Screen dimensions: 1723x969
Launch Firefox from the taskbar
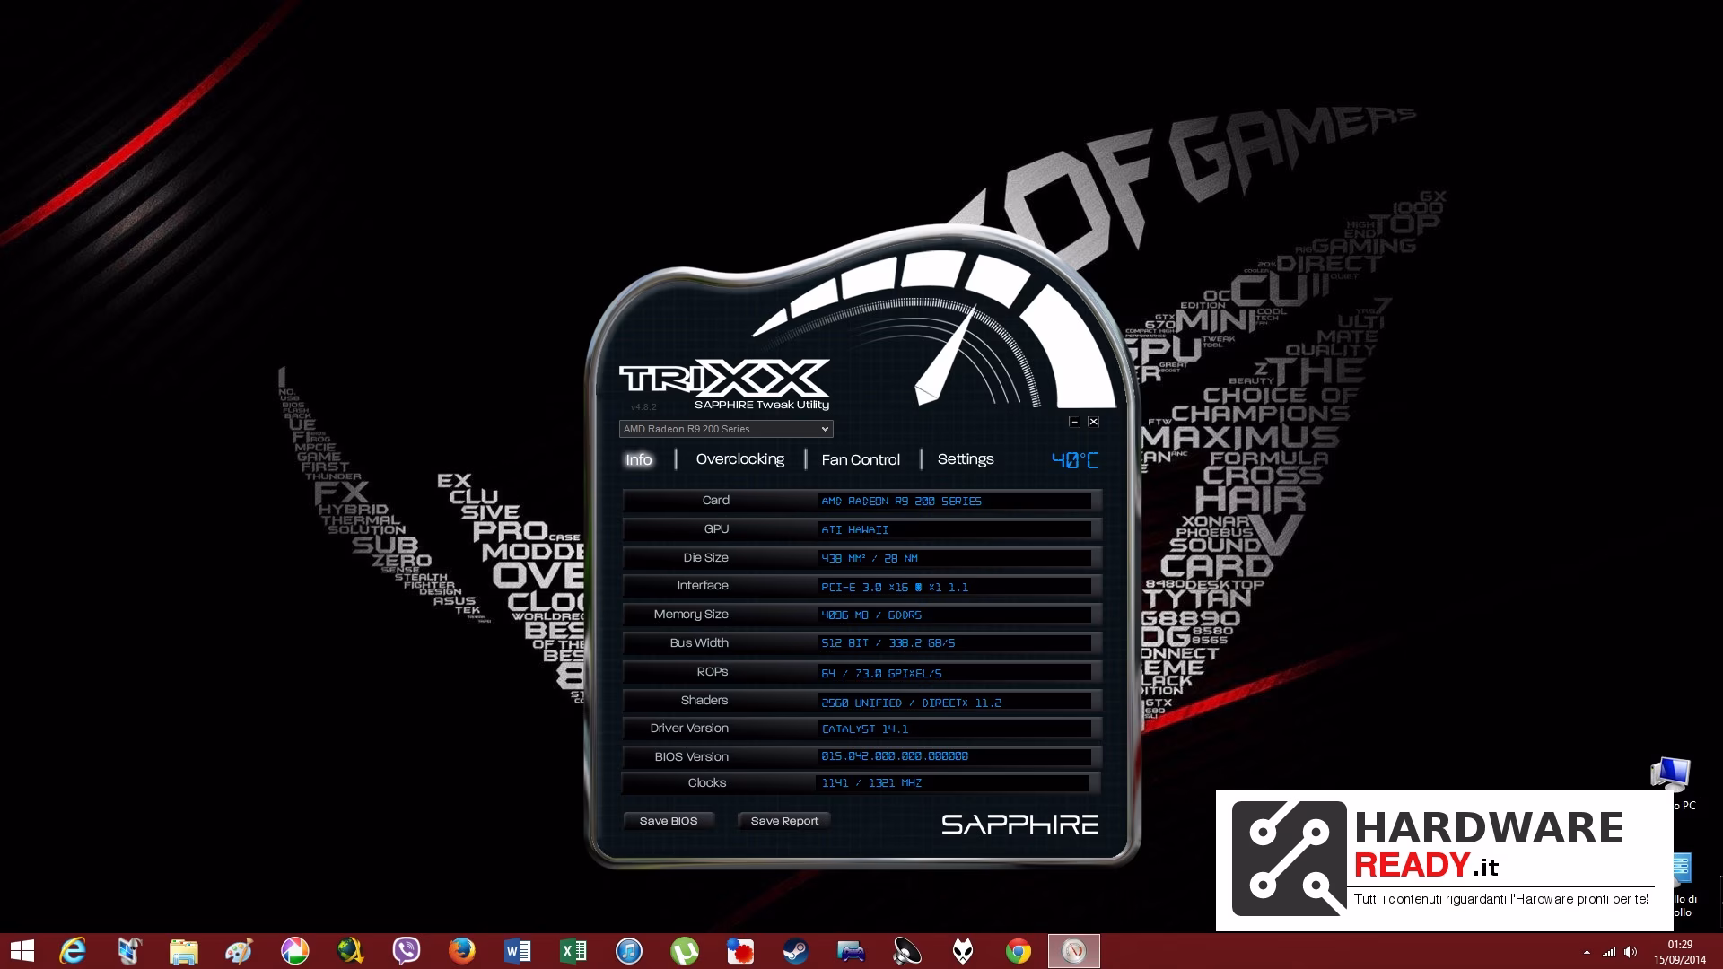coord(461,951)
